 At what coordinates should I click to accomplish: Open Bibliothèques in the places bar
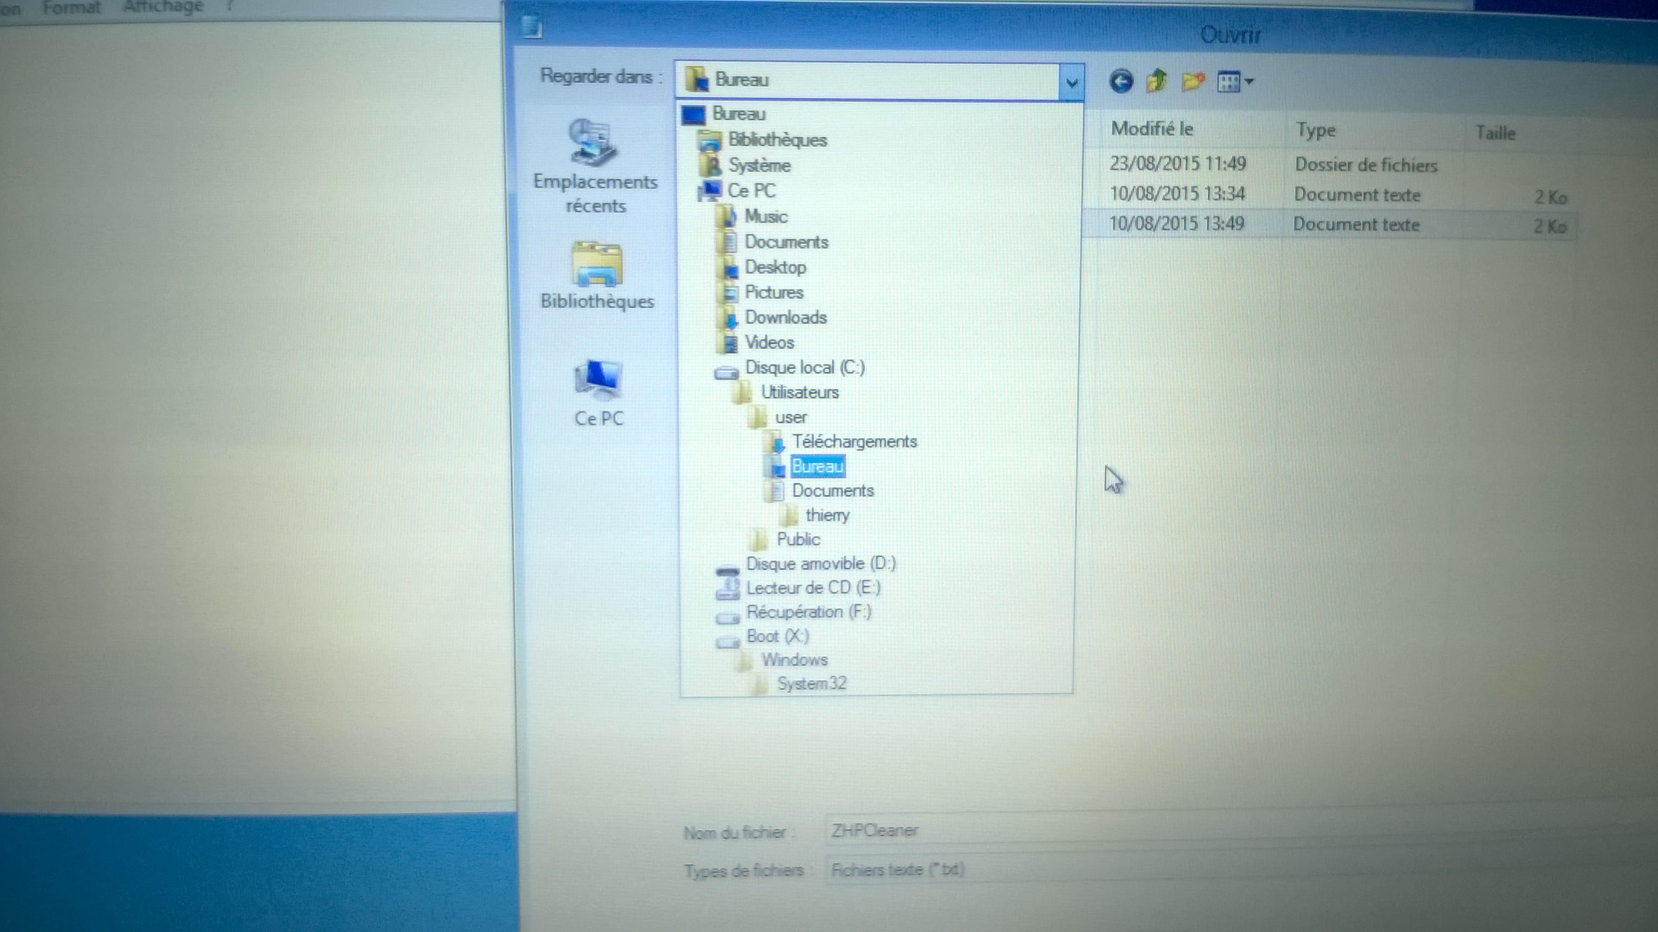pos(596,276)
